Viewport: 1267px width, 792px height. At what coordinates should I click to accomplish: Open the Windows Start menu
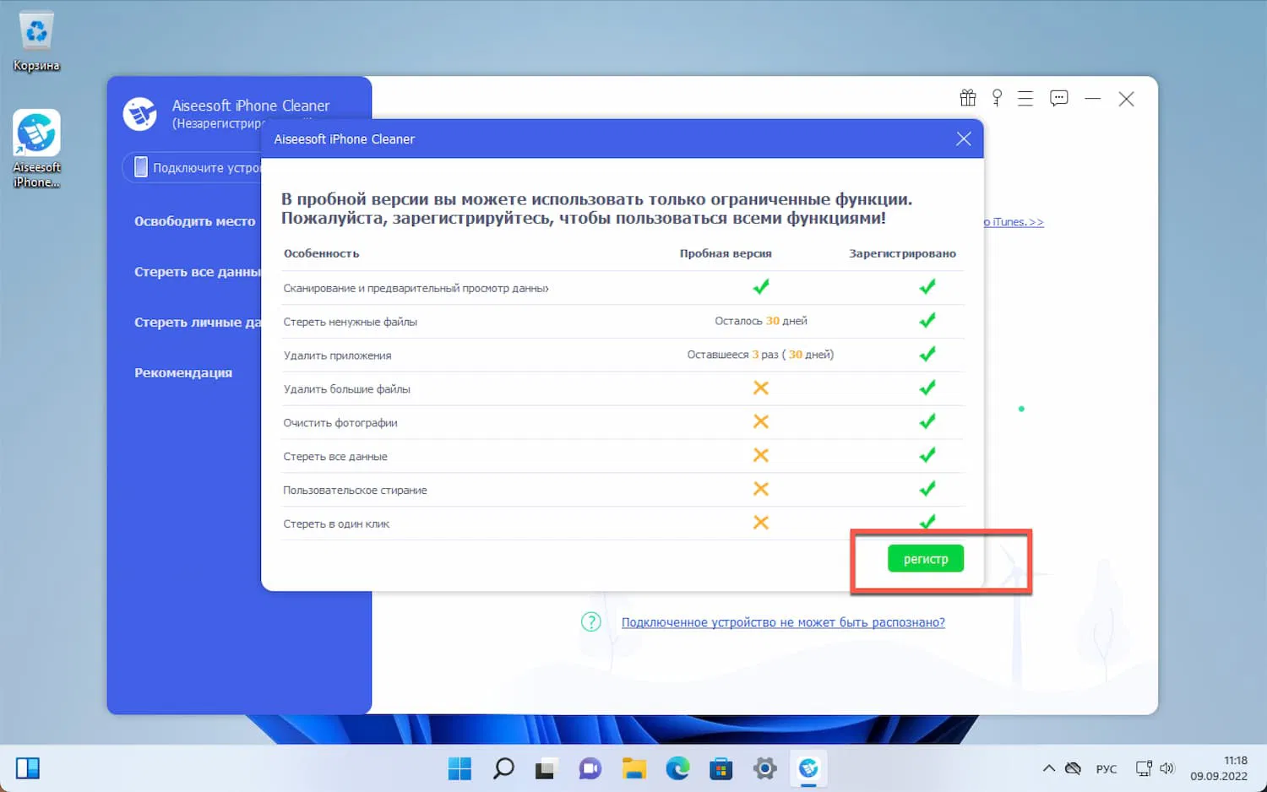(459, 768)
